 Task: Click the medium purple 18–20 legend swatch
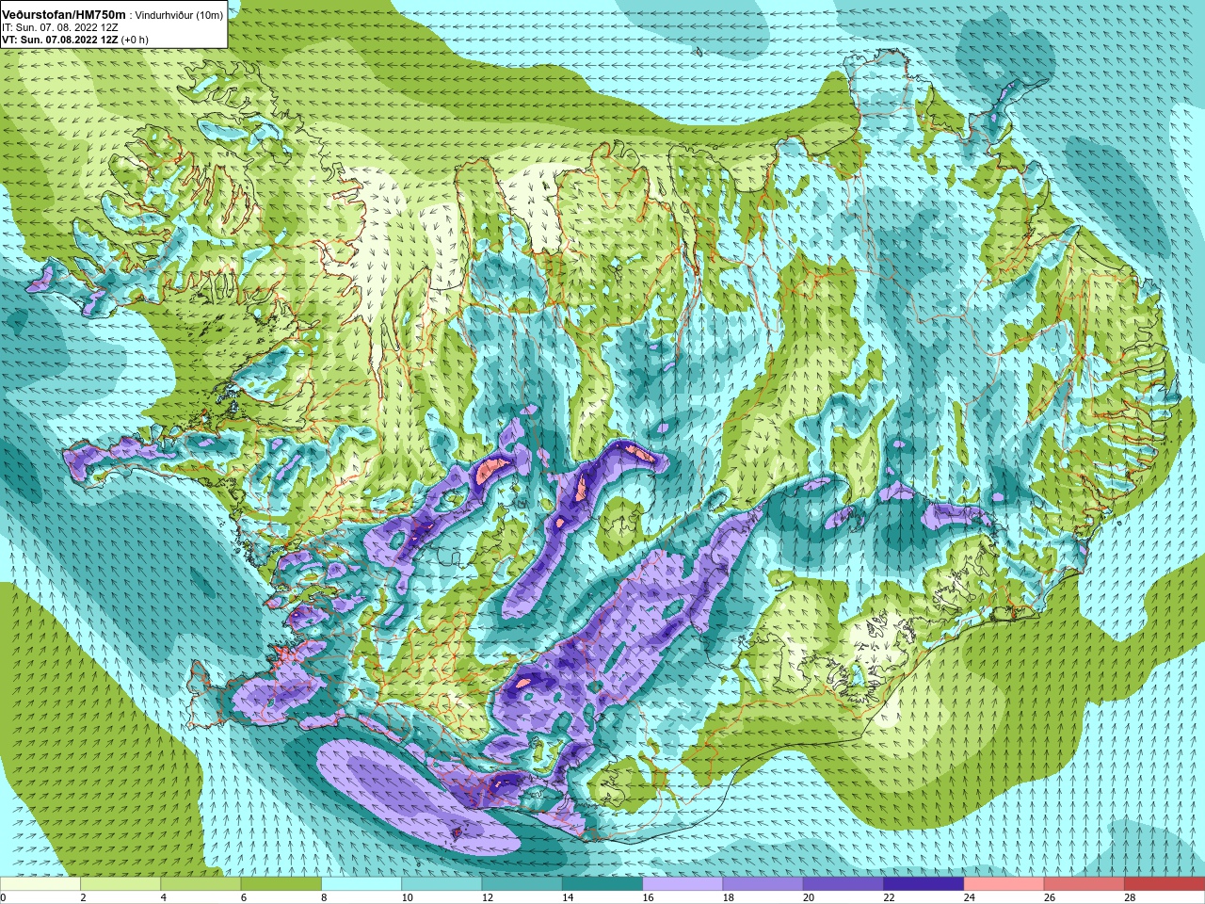coord(763,884)
